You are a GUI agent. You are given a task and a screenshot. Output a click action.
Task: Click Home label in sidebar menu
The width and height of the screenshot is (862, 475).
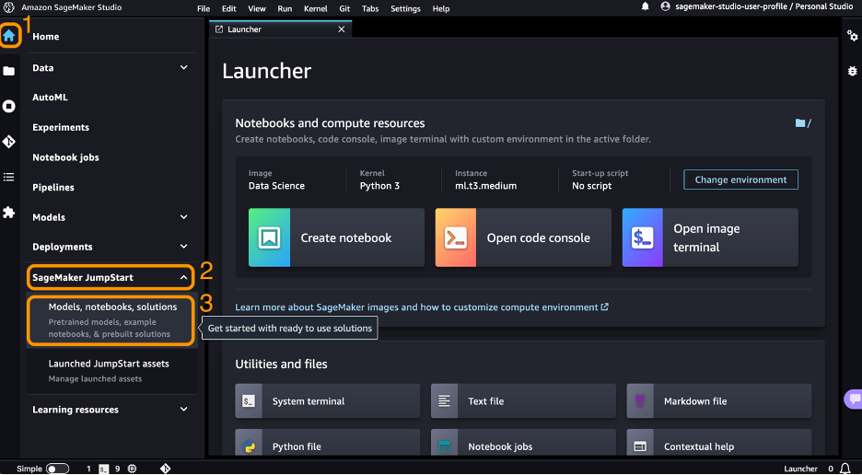pyautogui.click(x=46, y=36)
